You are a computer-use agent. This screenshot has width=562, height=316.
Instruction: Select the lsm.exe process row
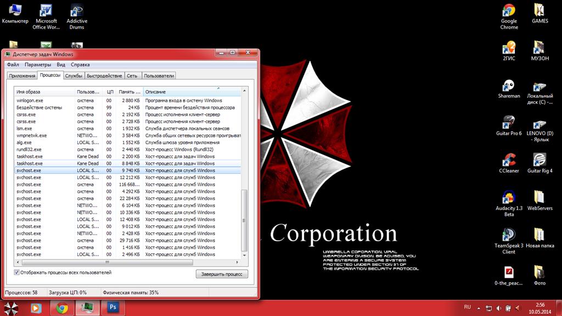click(x=128, y=129)
